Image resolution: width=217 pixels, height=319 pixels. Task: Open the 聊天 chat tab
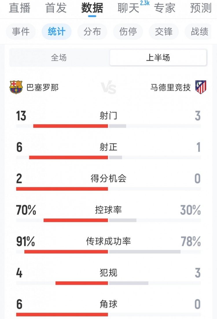128,8
